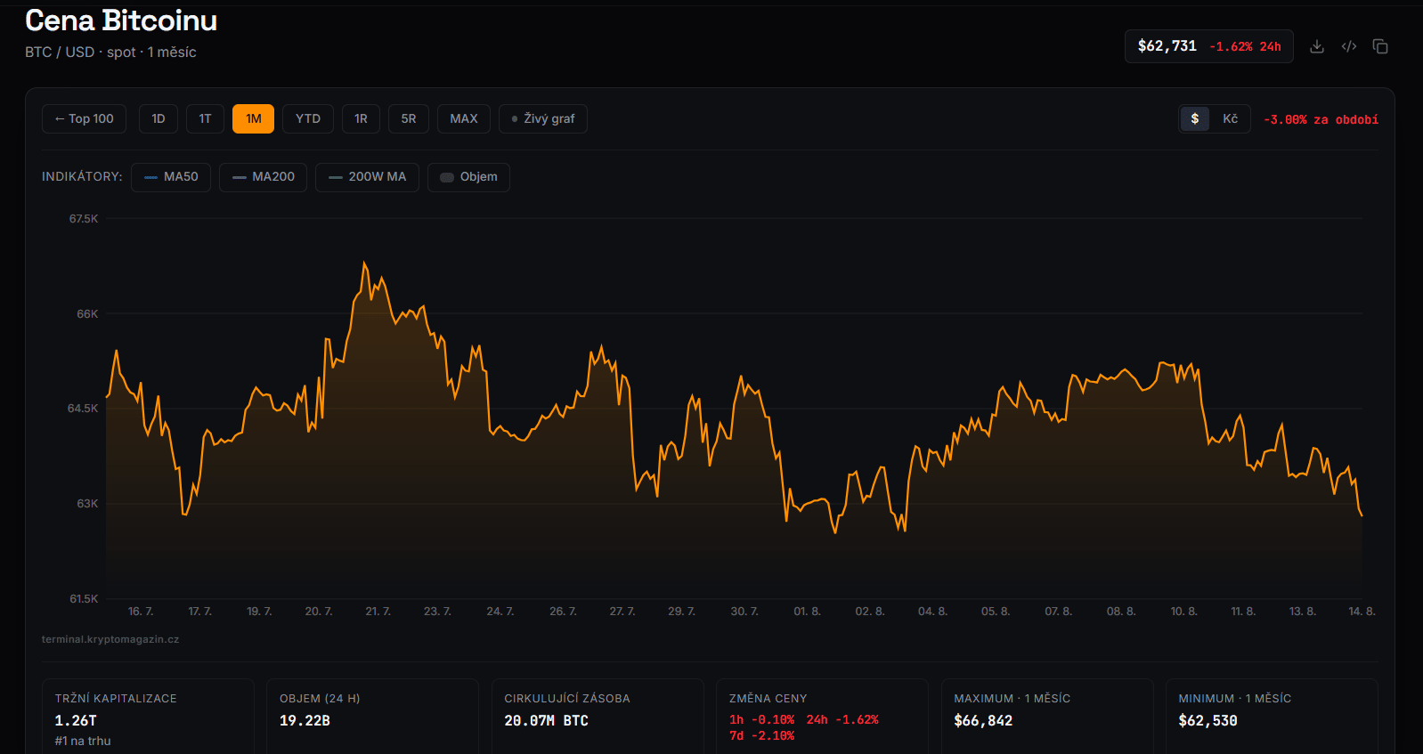
Task: Go back to Top 100 list
Action: pos(84,118)
